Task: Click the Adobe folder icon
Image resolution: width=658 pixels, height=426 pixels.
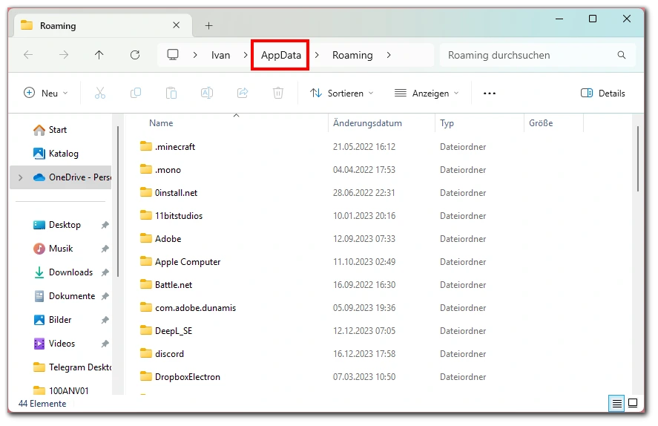Action: (x=146, y=238)
